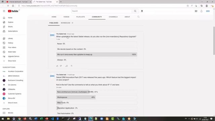The height and width of the screenshot is (121, 215).
Task: Expand Show 8 more subscriptions
Action: (13, 103)
